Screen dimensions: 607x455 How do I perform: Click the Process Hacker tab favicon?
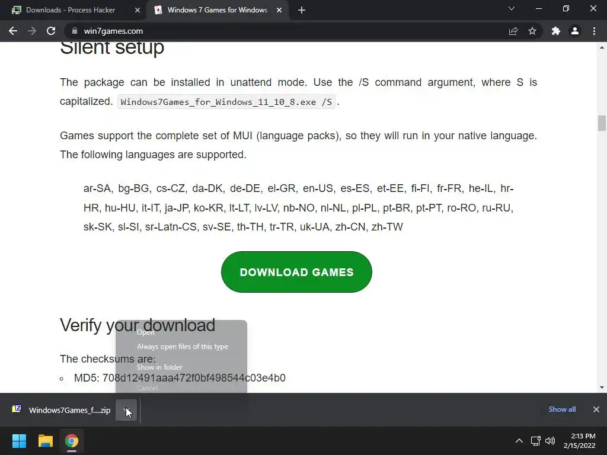tap(17, 10)
